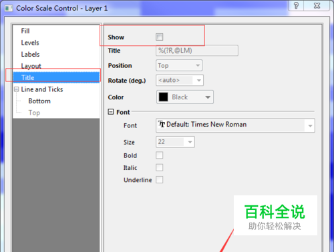Click the TrueType font icon in Font dropdown

pyautogui.click(x=162, y=124)
